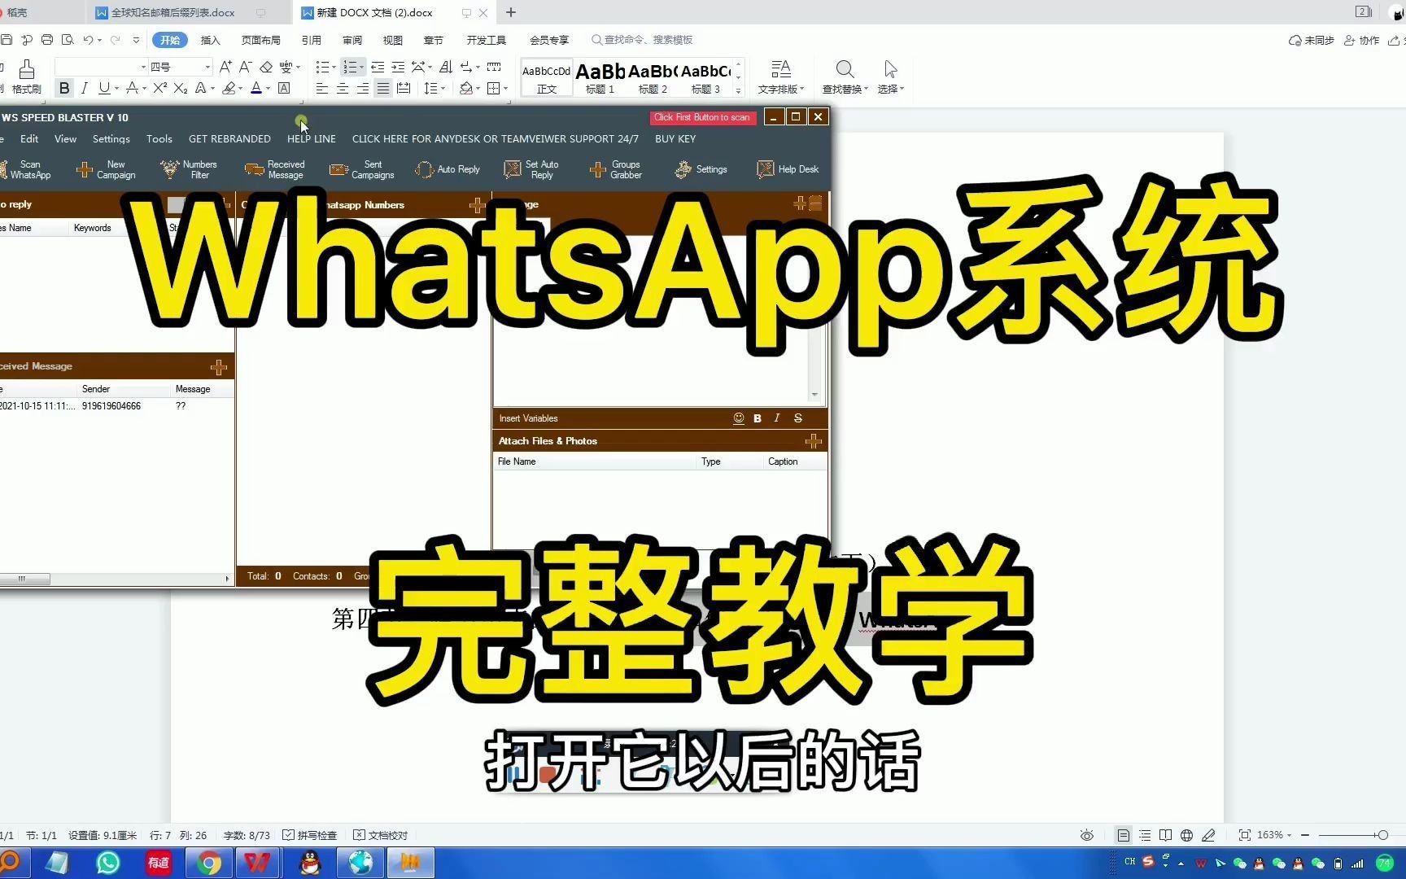
Task: Open the quick access toolbar customize arrow
Action: tap(136, 40)
